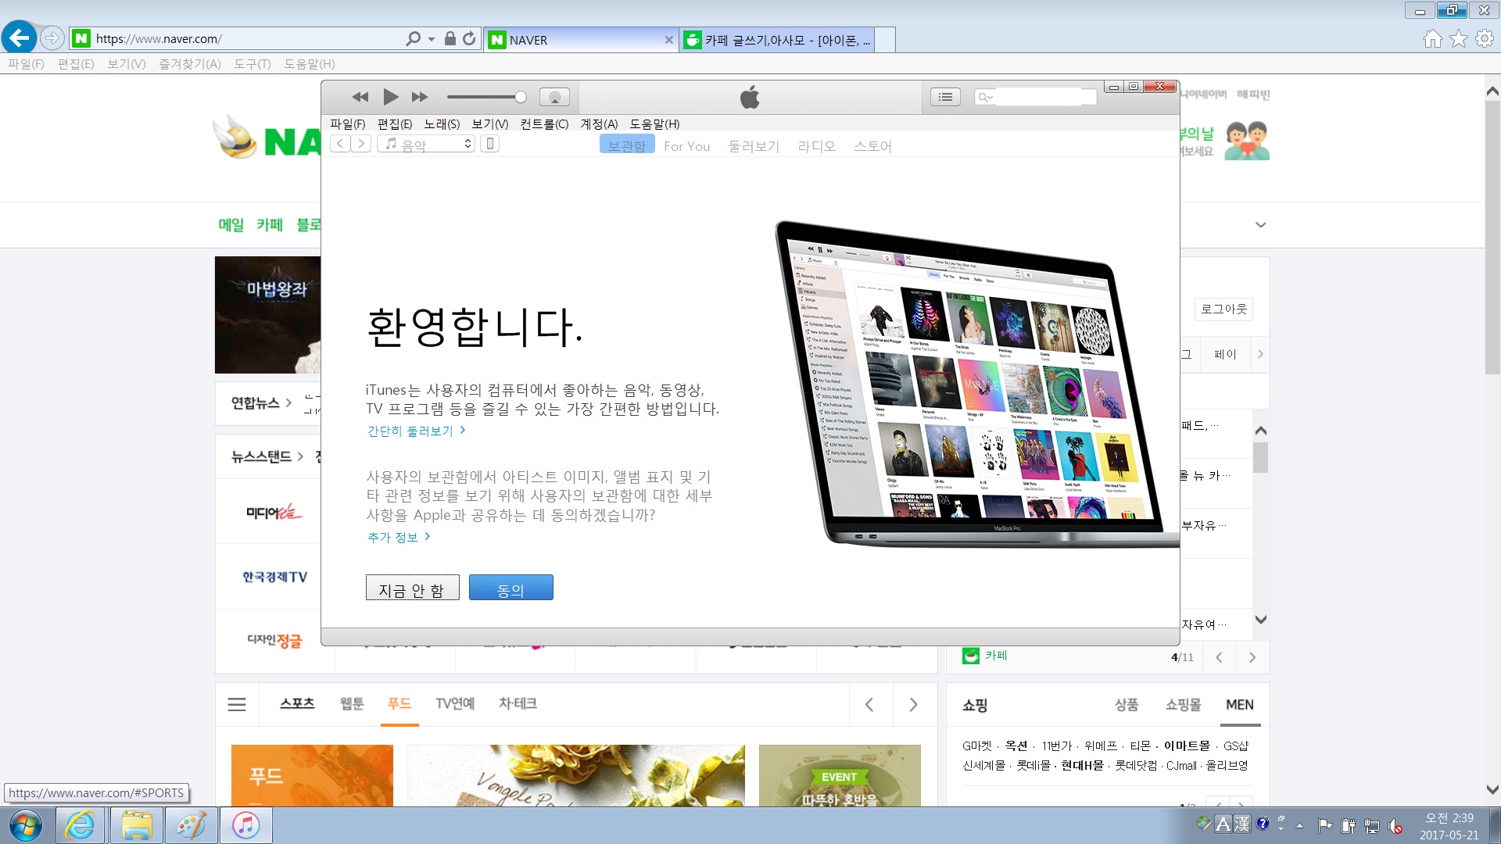The width and height of the screenshot is (1501, 844).
Task: Open Internet Explorer from the taskbar
Action: [80, 825]
